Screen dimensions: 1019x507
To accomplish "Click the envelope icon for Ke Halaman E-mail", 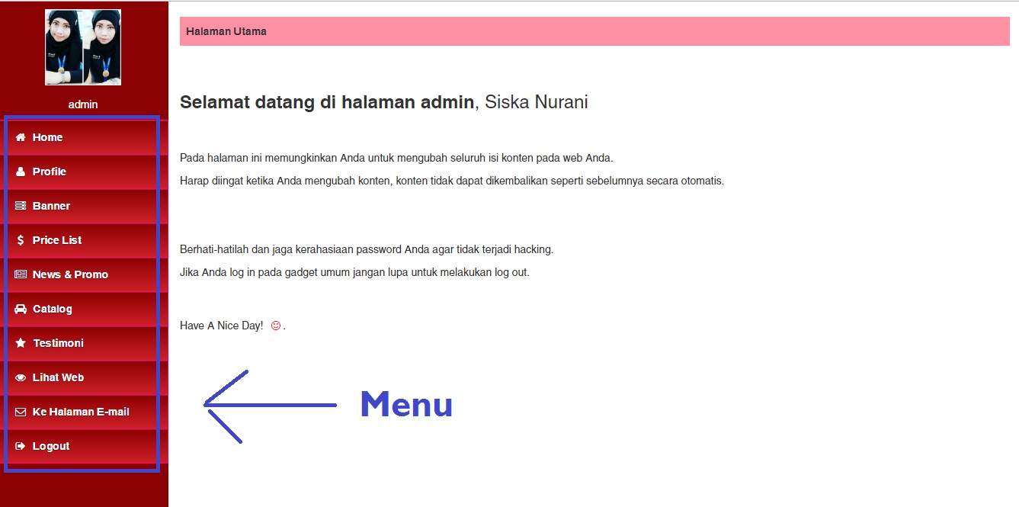I will coord(21,412).
